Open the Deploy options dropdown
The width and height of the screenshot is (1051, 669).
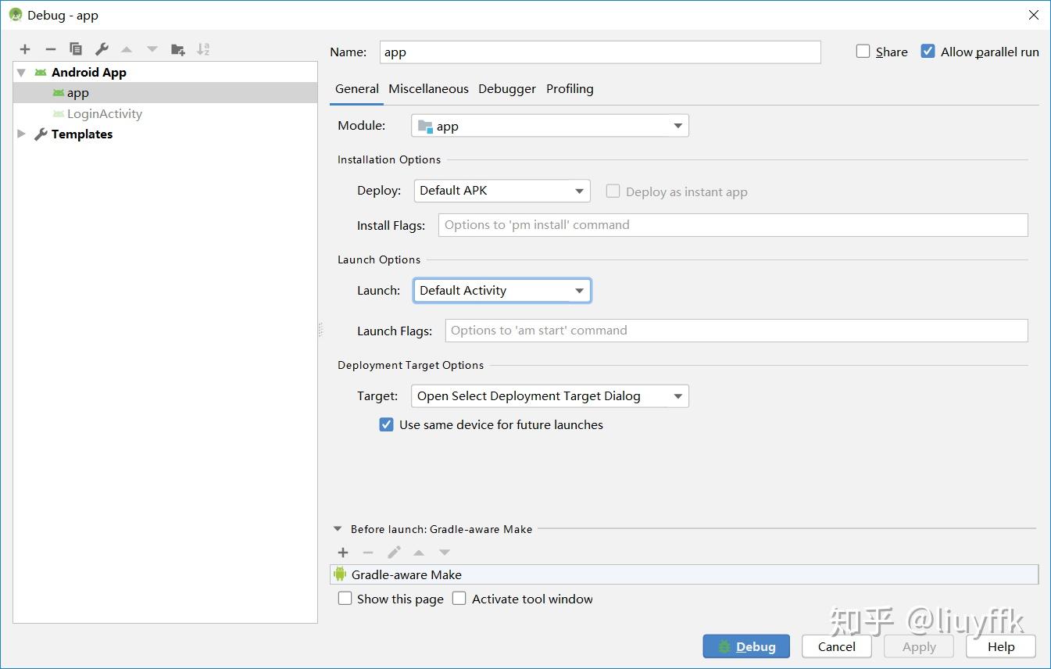click(x=578, y=190)
